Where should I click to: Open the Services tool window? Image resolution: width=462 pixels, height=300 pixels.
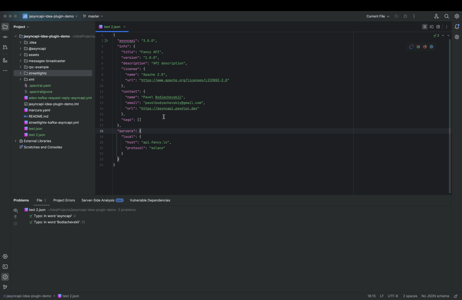[5, 257]
